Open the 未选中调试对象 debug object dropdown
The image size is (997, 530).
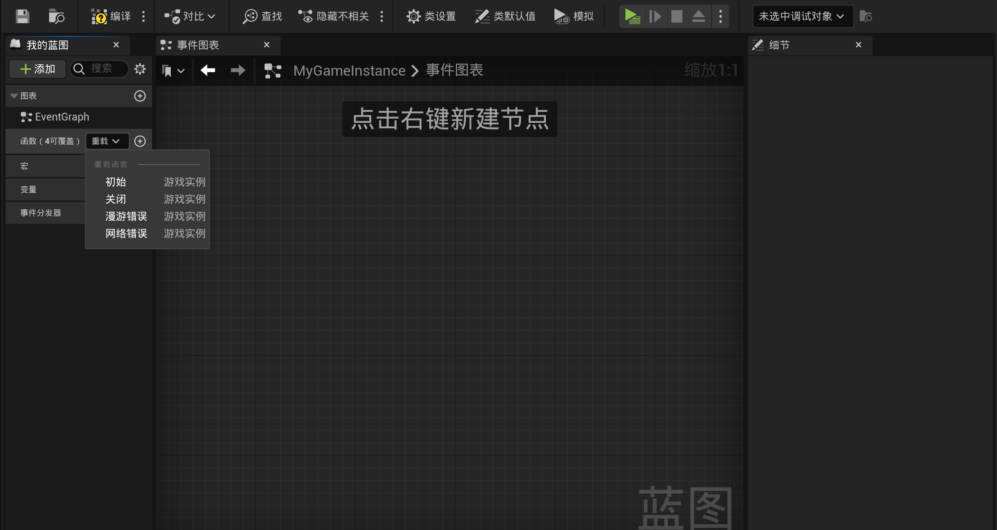click(x=802, y=16)
